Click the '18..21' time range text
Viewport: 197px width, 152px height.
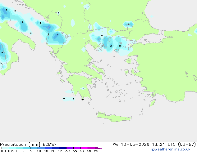point(158,145)
